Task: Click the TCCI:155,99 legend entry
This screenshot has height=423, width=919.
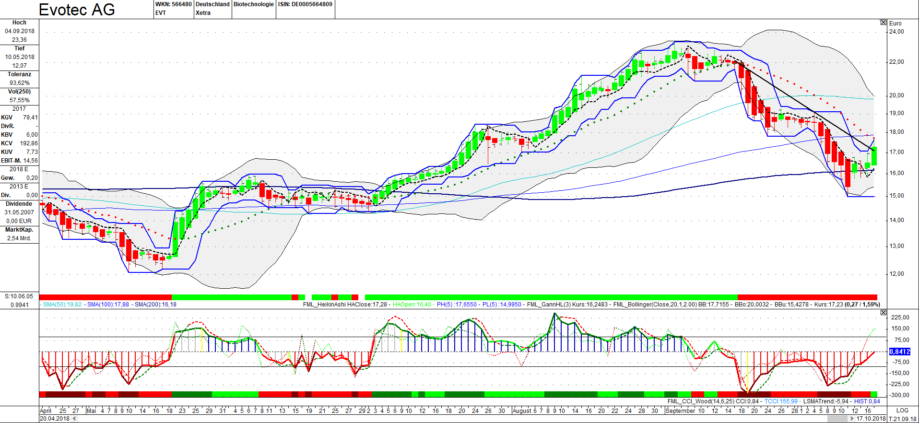Action: [x=781, y=401]
